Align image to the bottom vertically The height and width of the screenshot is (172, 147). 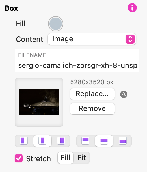(x=123, y=141)
